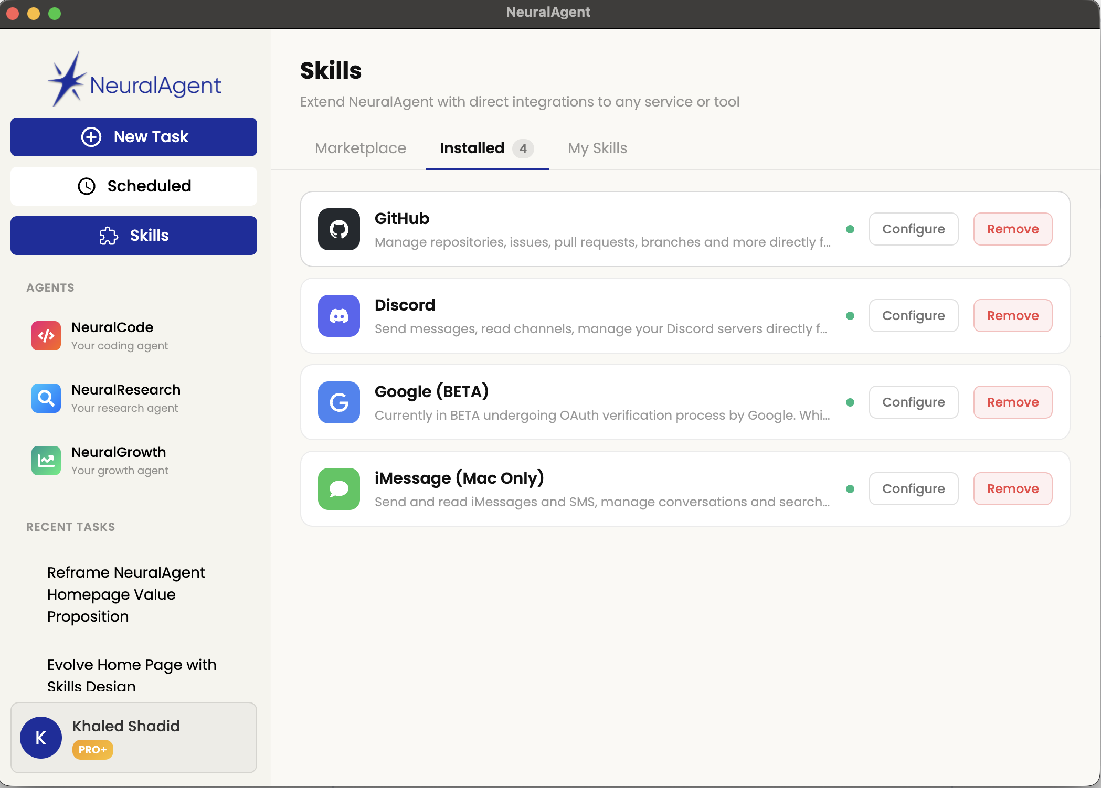The image size is (1101, 788).
Task: Click the Google skill icon
Action: point(338,402)
